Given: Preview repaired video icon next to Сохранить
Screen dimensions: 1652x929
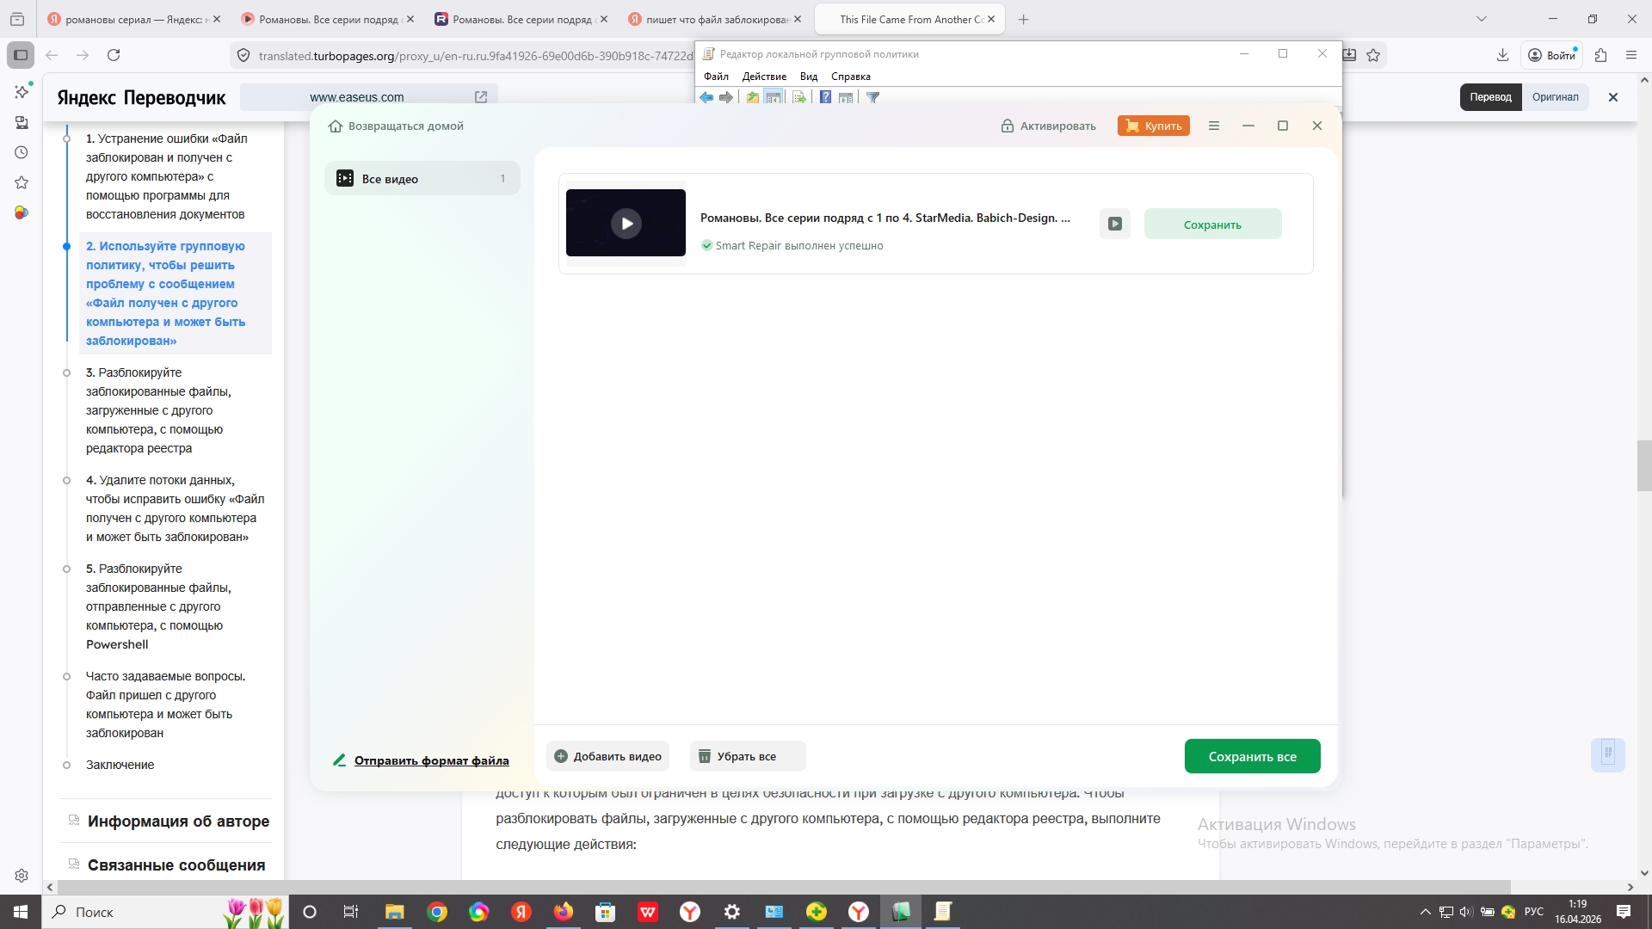Looking at the screenshot, I should click(x=1114, y=224).
